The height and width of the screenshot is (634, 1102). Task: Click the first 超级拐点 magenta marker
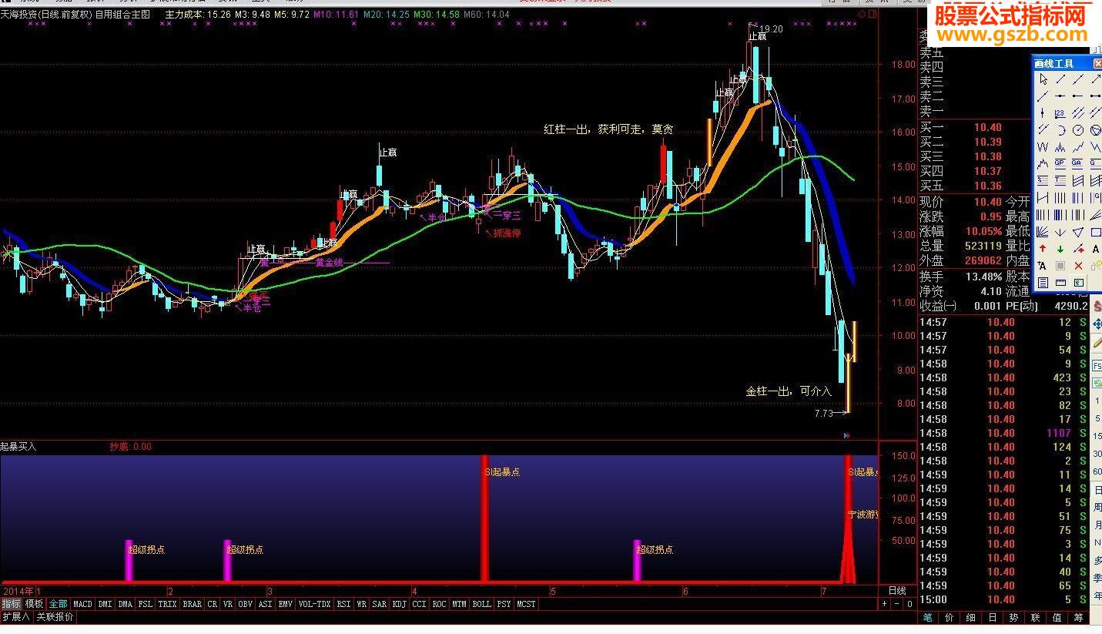pyautogui.click(x=129, y=560)
